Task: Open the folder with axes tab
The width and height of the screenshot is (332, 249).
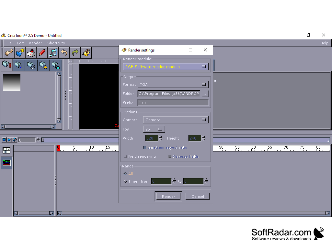Action: click(19, 65)
